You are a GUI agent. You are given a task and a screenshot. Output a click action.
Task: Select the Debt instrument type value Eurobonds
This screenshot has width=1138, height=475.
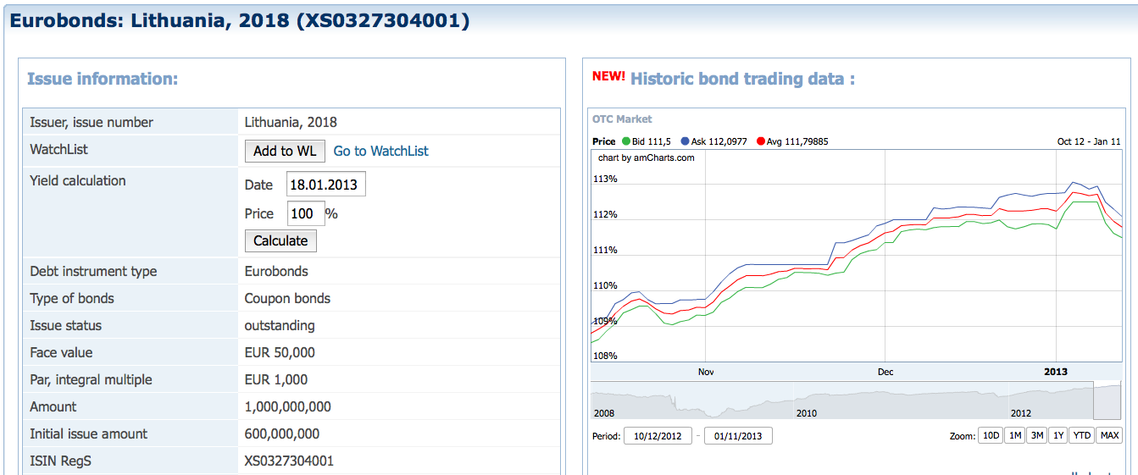click(x=276, y=271)
